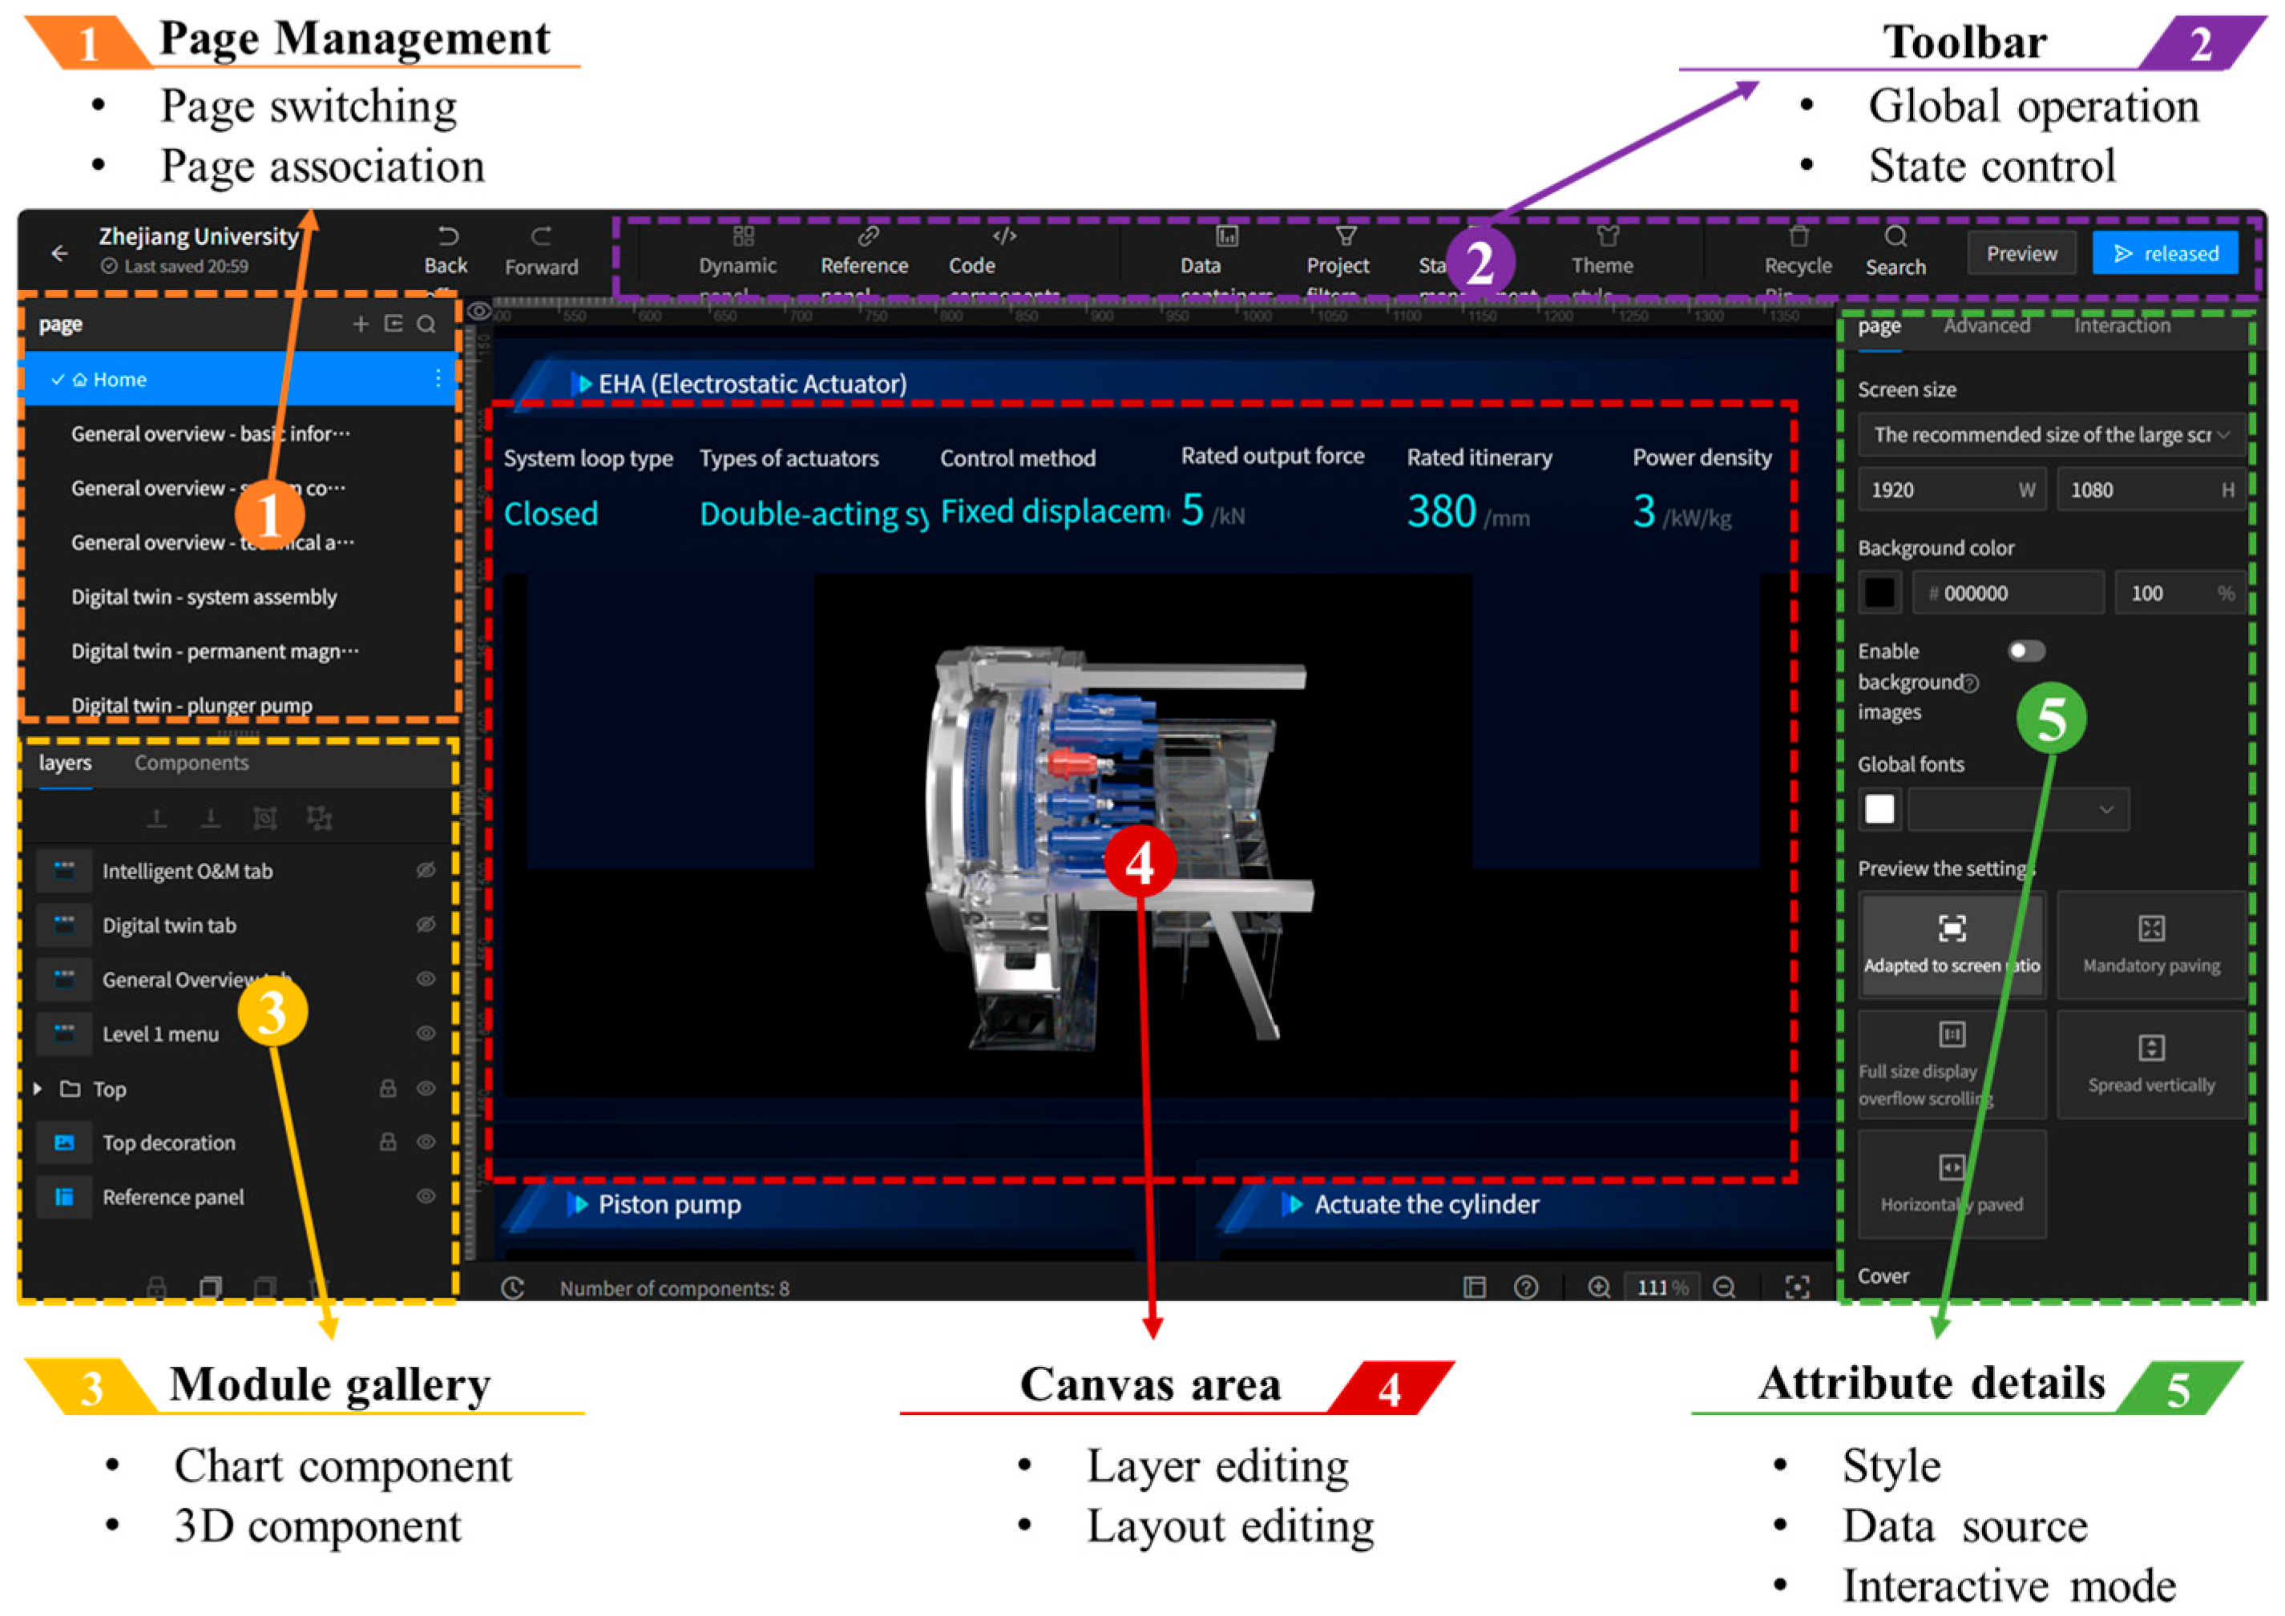This screenshot has width=2285, height=1616.
Task: Click the fit-to-screen icon in status bar
Action: point(1798,1288)
